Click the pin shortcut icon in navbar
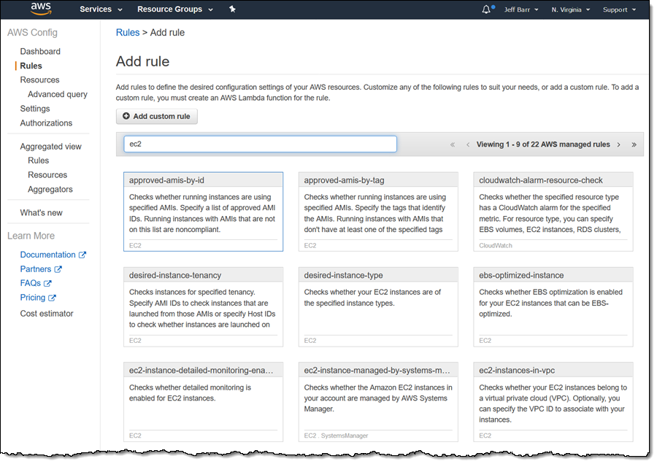This screenshot has width=657, height=464. (x=232, y=9)
